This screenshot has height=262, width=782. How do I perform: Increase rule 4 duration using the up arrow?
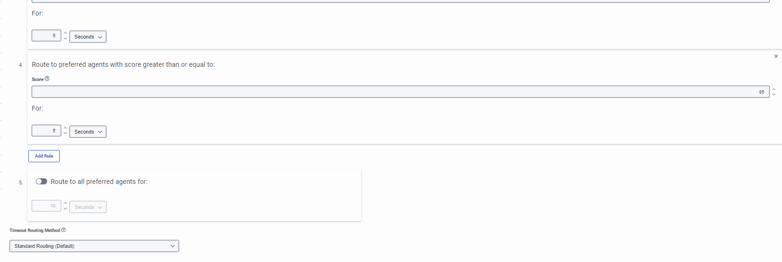point(65,128)
